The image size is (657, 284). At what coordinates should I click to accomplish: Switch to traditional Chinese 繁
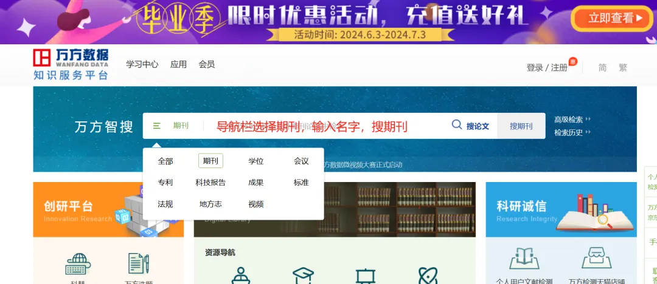[623, 68]
